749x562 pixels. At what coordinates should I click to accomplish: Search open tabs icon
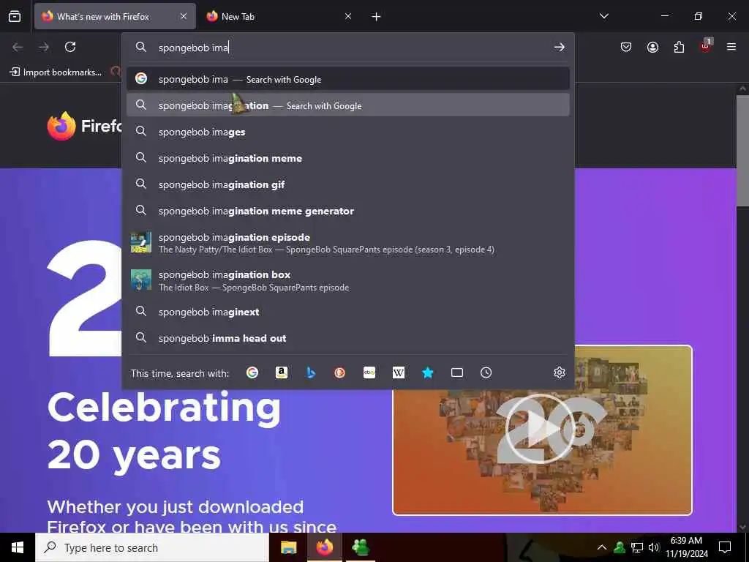pos(457,372)
